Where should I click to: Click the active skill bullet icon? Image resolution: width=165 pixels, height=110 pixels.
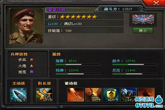click(x=18, y=95)
